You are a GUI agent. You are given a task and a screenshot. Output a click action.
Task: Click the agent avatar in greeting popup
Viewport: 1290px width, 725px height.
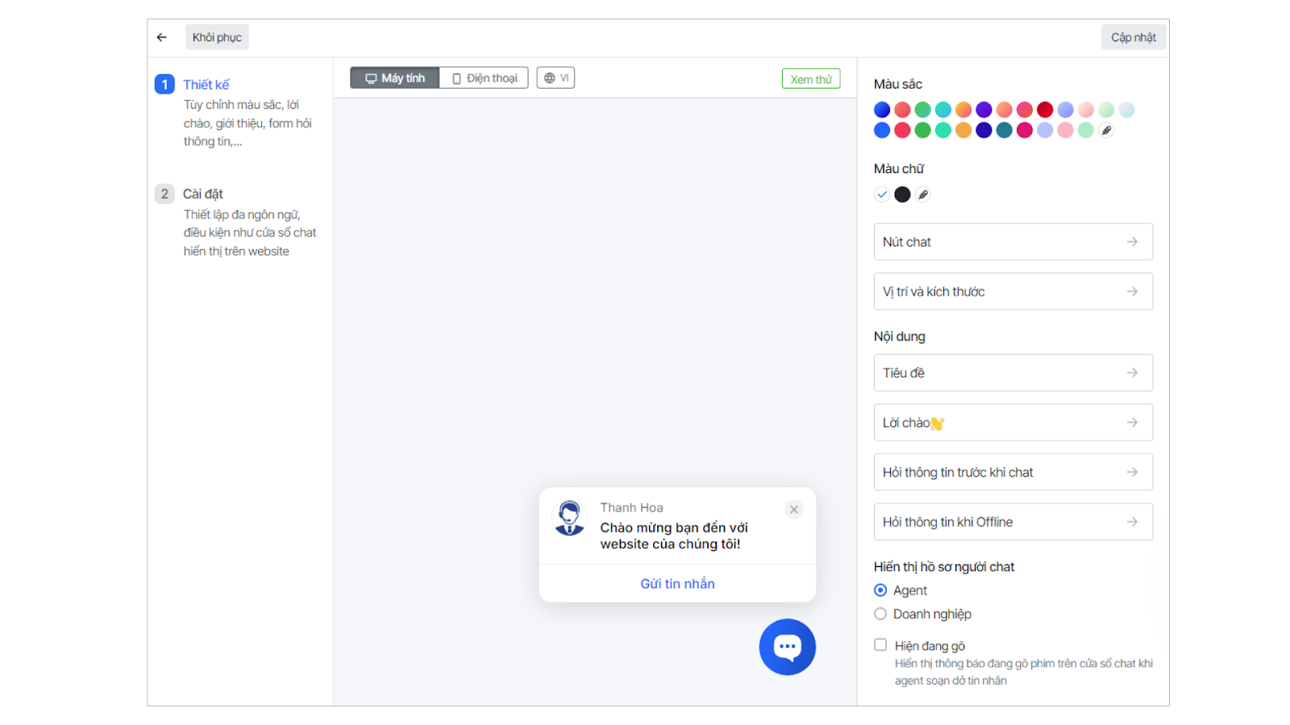point(570,518)
